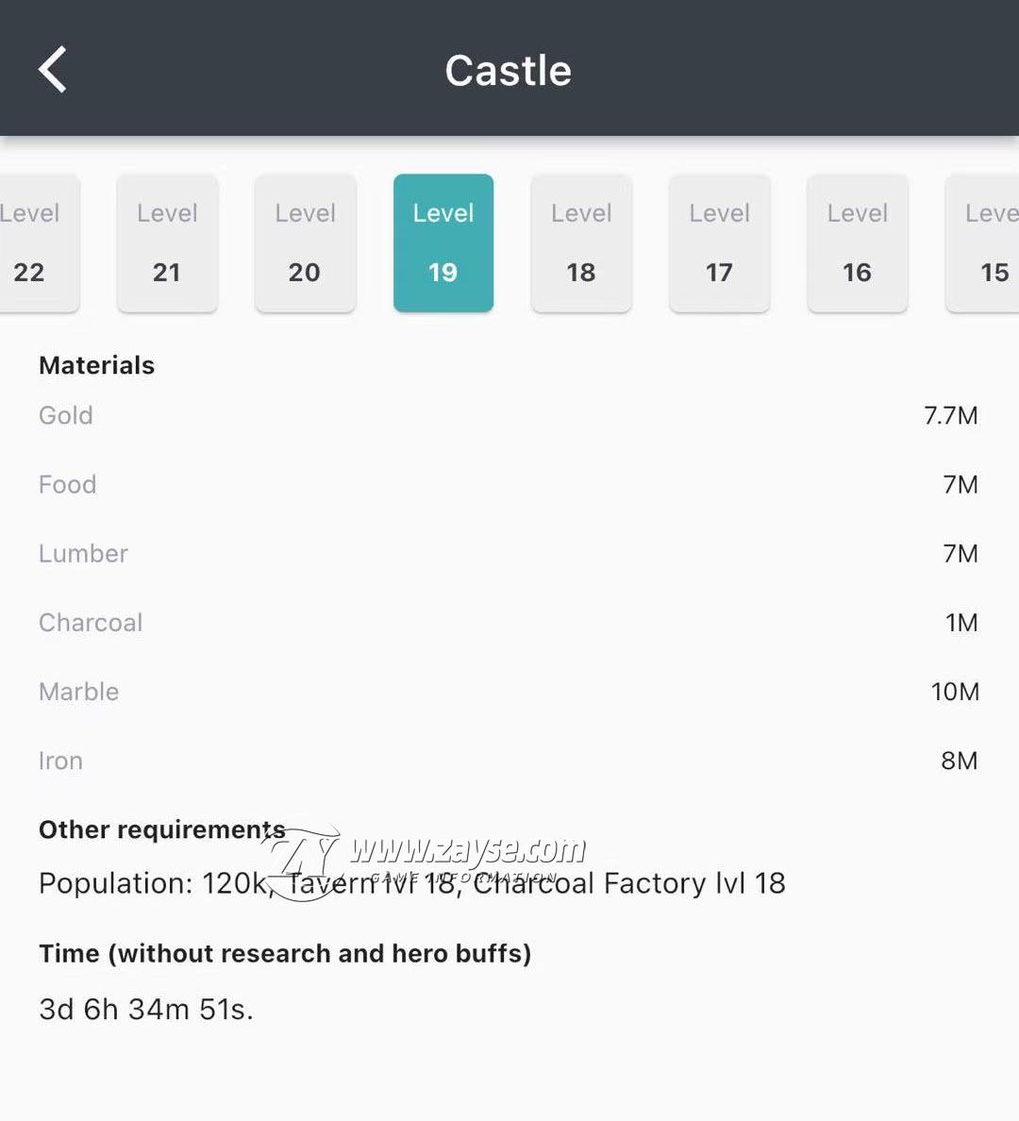Viewport: 1019px width, 1121px height.
Task: Click the Iron 8M value
Action: coord(960,761)
